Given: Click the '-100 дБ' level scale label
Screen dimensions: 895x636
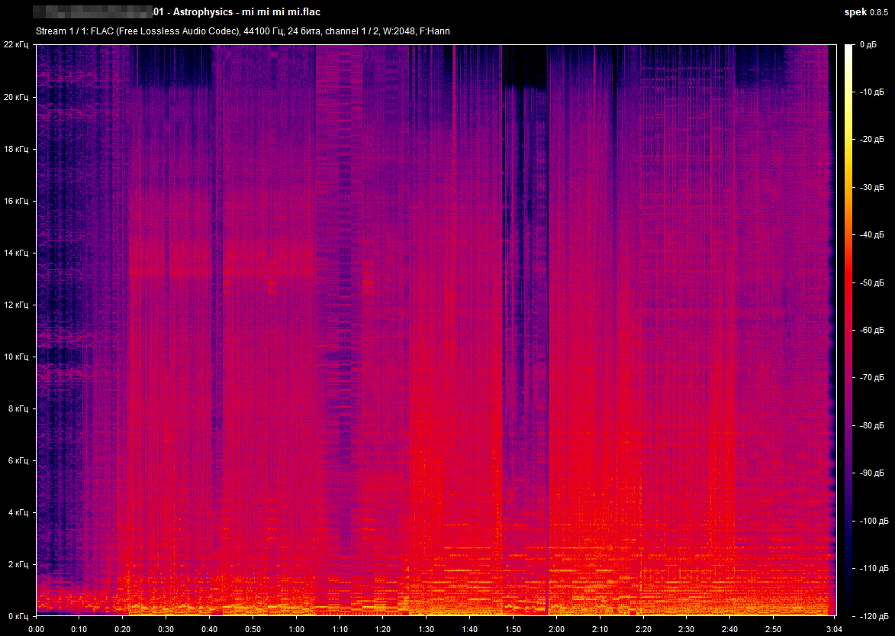Looking at the screenshot, I should [x=873, y=521].
